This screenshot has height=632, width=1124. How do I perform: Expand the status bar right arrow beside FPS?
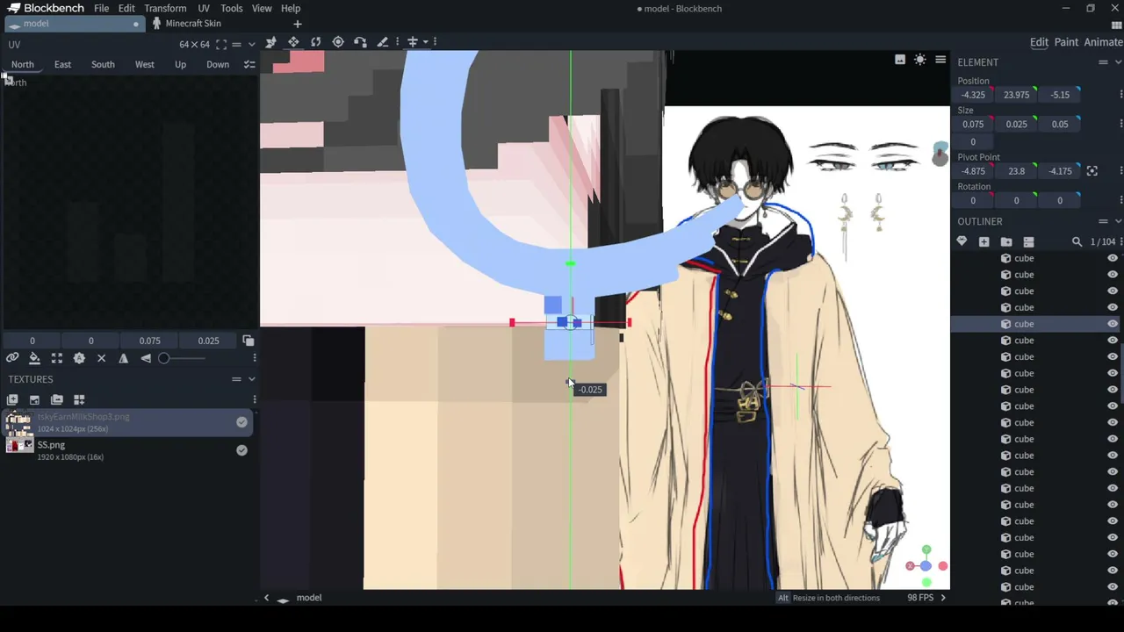coord(943,598)
